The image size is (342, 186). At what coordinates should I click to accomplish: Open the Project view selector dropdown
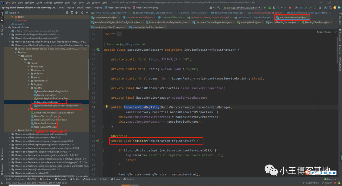point(12,13)
